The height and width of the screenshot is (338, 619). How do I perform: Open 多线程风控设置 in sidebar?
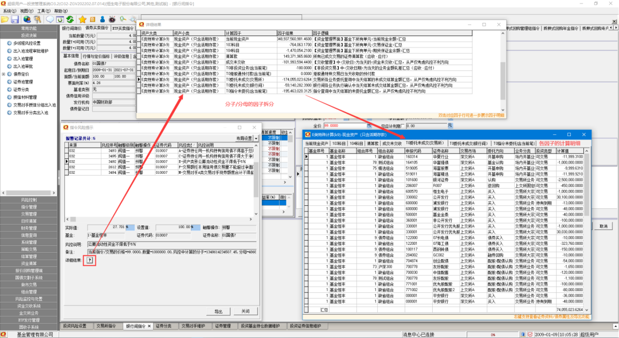26,43
